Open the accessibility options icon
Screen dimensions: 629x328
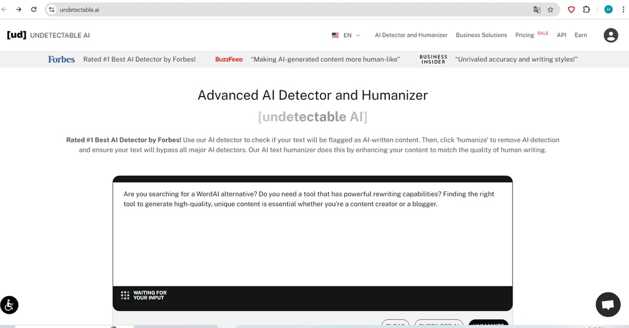click(9, 304)
